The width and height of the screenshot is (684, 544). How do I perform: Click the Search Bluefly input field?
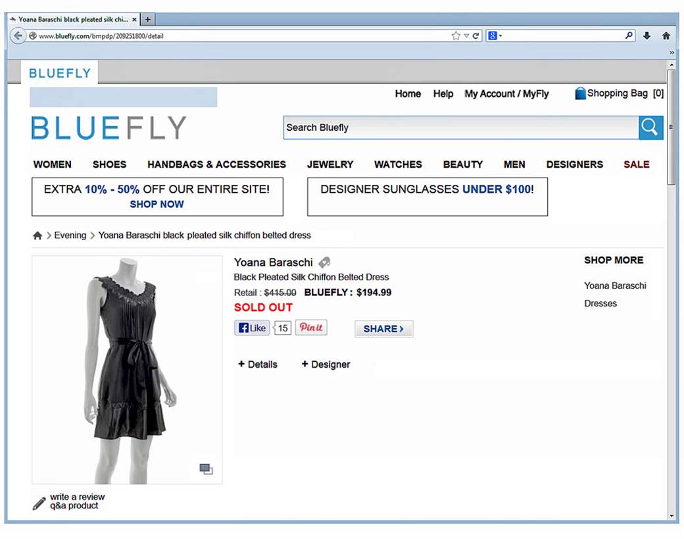click(x=461, y=128)
